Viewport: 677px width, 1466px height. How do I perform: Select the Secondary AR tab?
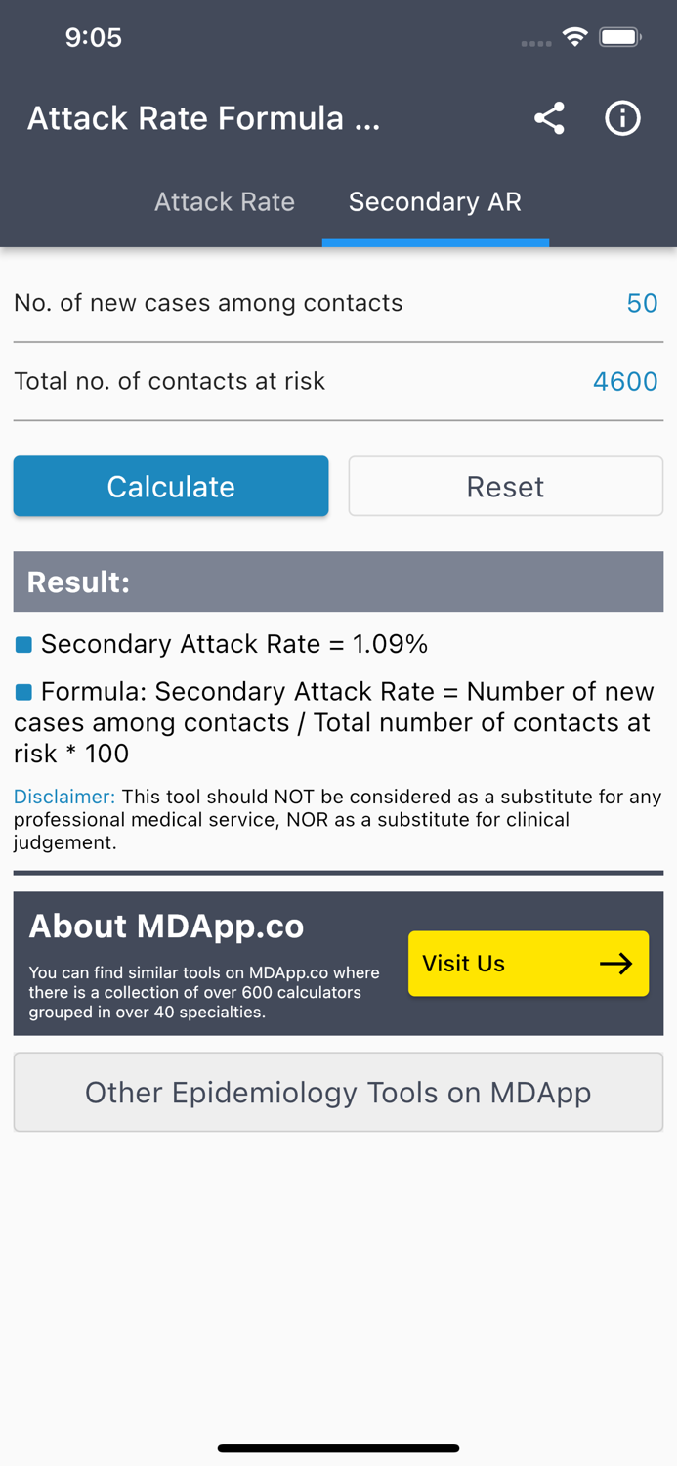pos(435,202)
